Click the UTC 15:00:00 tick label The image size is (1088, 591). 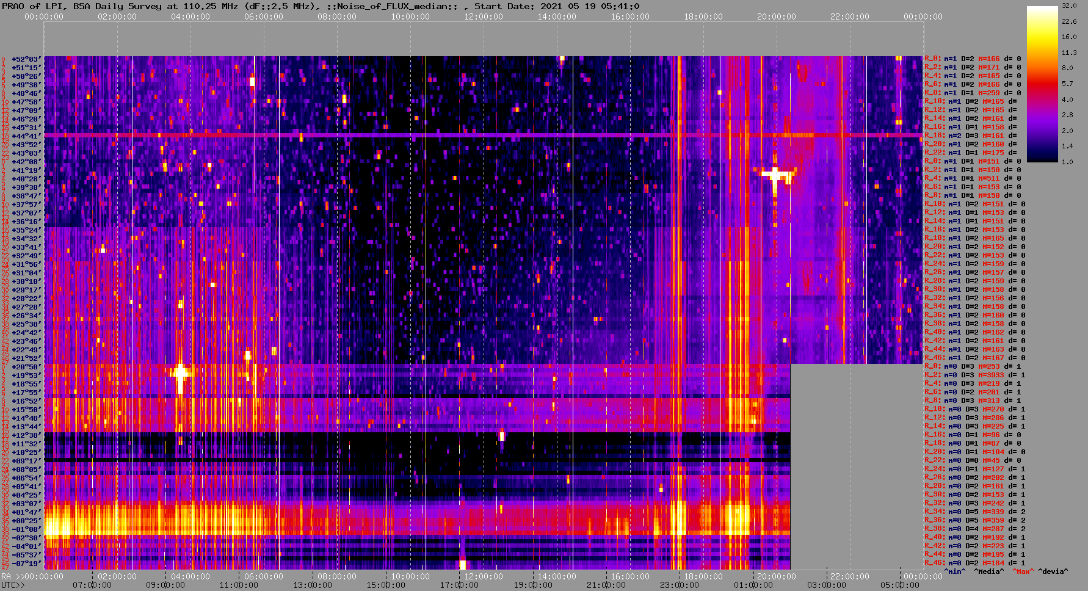(386, 586)
